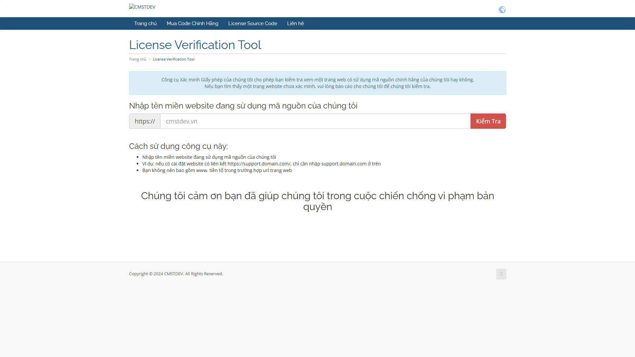The width and height of the screenshot is (635, 357).
Task: Open the globe language selector icon
Action: pos(502,10)
